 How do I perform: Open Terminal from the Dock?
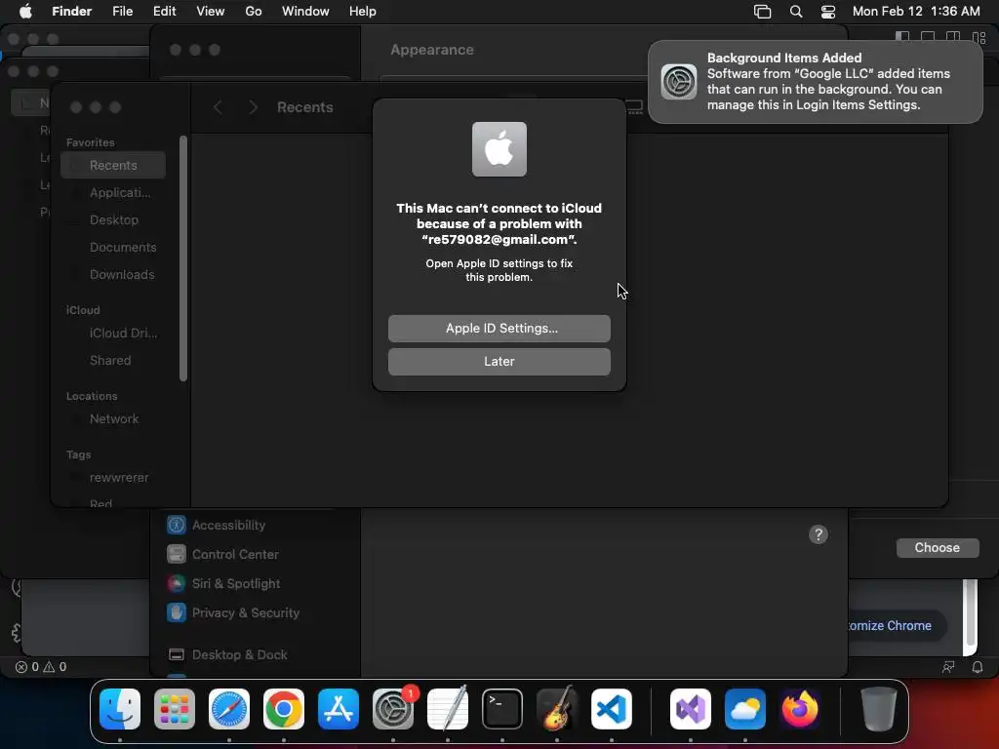[x=502, y=709]
